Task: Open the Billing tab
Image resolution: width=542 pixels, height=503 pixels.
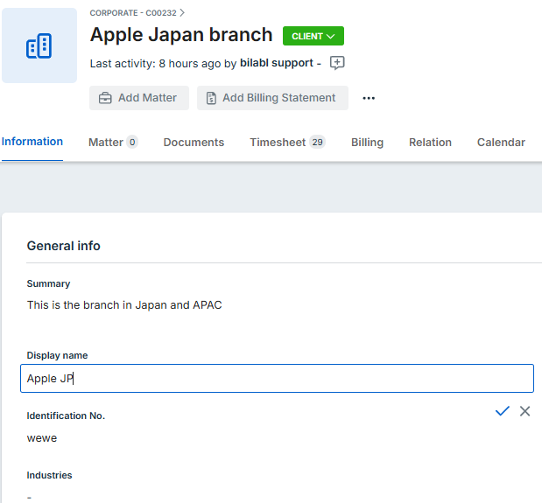Action: [367, 143]
